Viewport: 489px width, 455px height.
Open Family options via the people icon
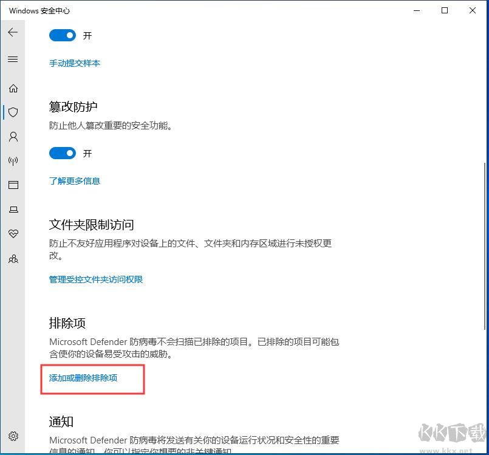pos(13,259)
